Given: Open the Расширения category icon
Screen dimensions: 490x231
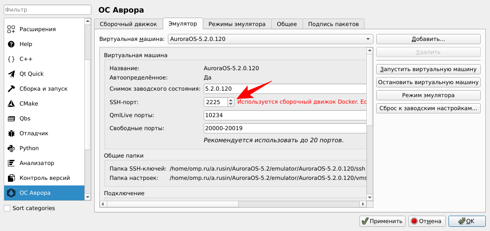Looking at the screenshot, I should [x=12, y=29].
